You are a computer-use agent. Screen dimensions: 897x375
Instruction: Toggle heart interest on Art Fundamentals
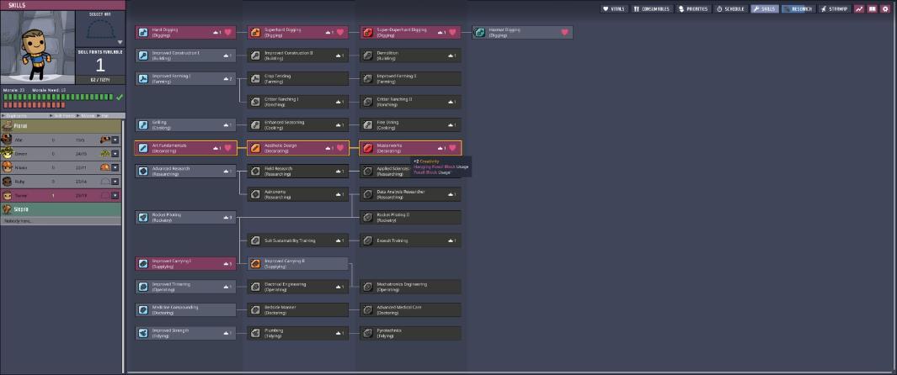227,148
